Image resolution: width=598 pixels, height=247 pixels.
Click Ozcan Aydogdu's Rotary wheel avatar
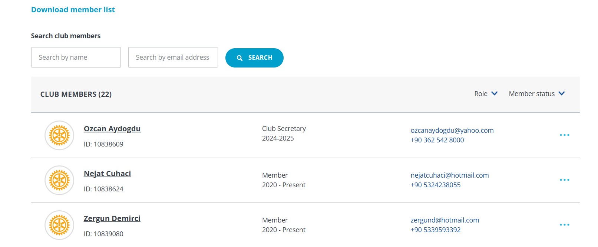(x=59, y=135)
